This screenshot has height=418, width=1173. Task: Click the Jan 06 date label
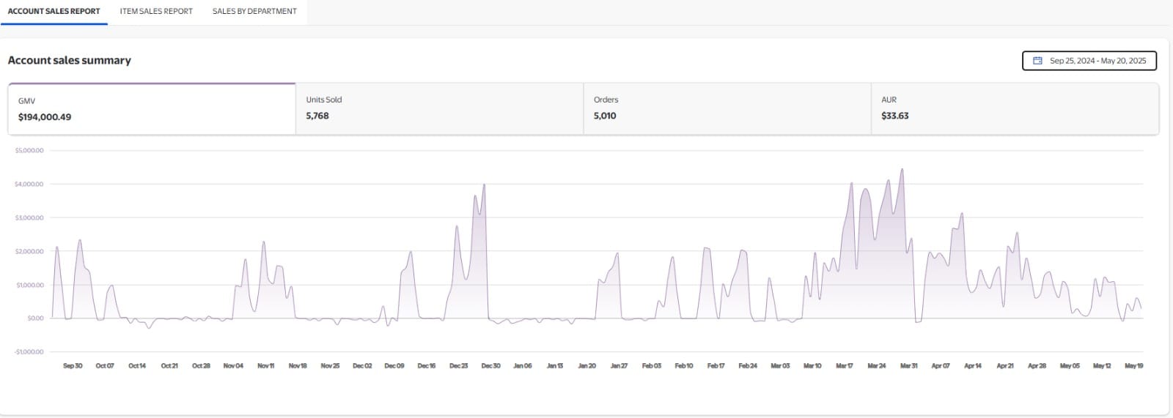pos(523,365)
